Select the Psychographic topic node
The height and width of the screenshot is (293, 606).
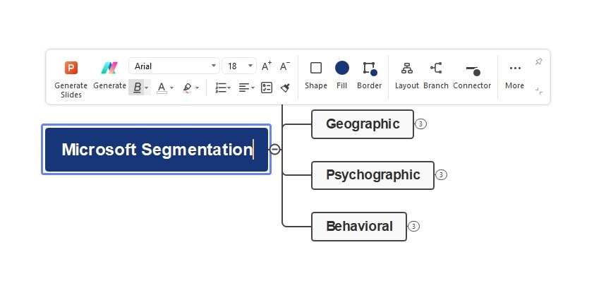pyautogui.click(x=372, y=175)
